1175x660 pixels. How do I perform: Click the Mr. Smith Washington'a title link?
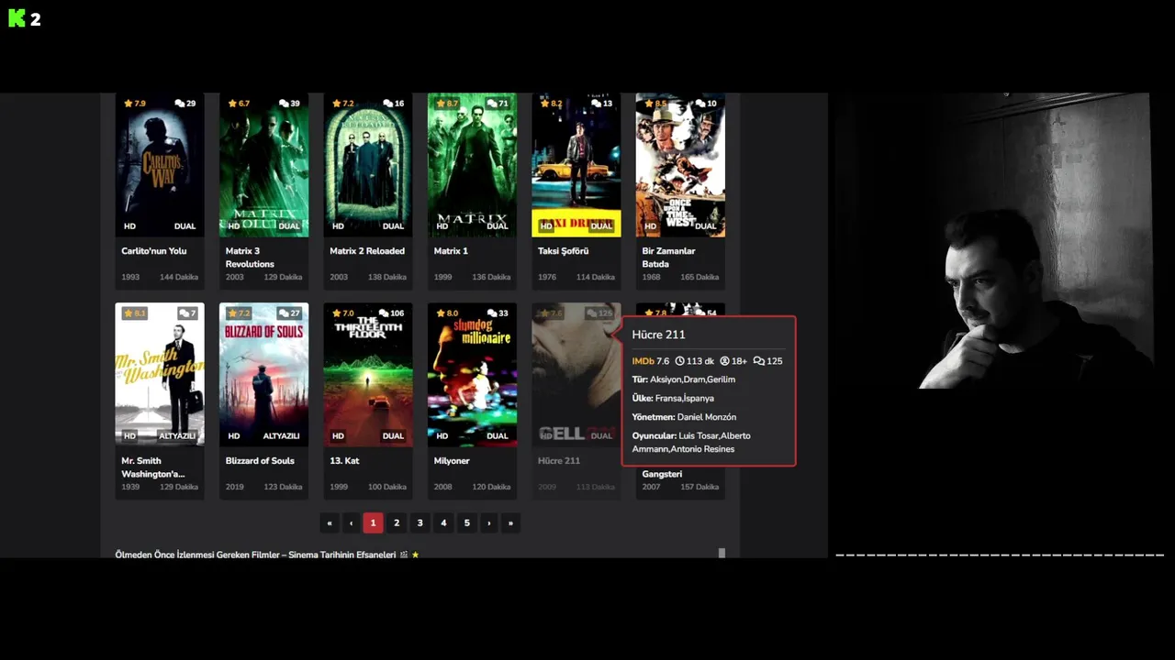(x=153, y=467)
